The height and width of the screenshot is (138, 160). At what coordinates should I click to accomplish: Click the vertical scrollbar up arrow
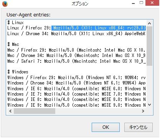(149, 23)
